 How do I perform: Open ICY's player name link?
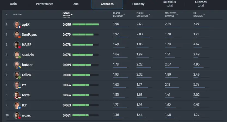pos(25,105)
